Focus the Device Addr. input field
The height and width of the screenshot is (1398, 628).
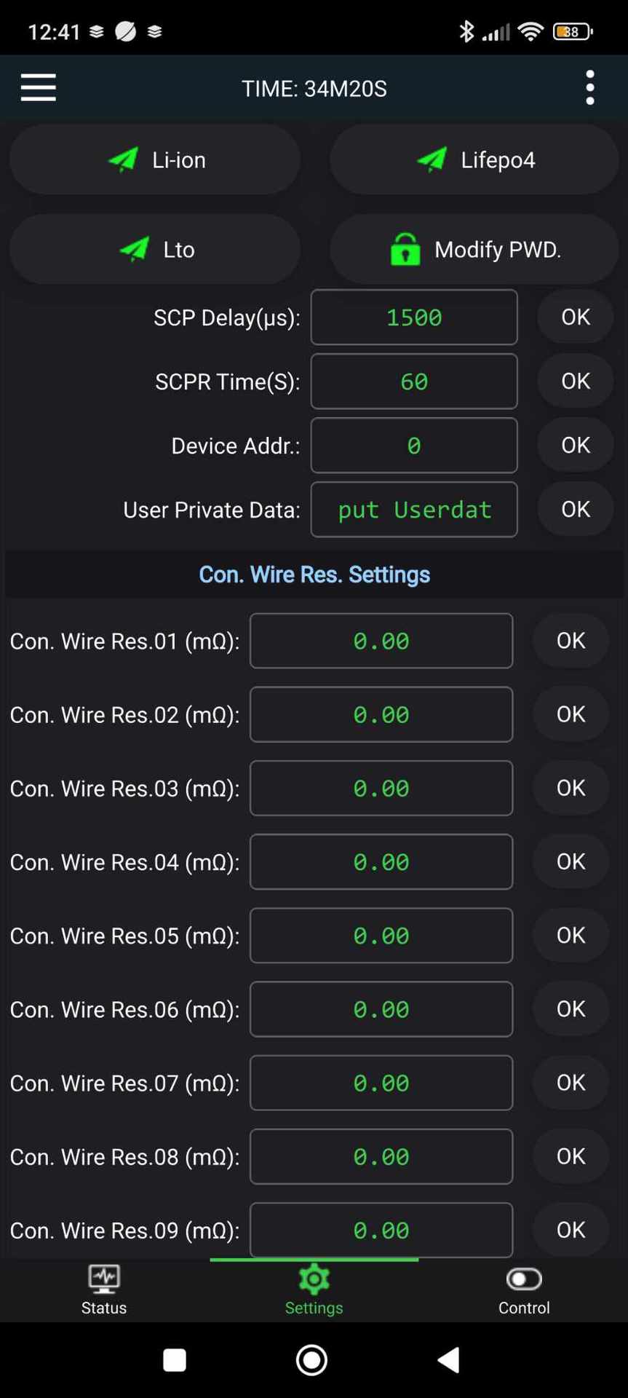click(414, 446)
